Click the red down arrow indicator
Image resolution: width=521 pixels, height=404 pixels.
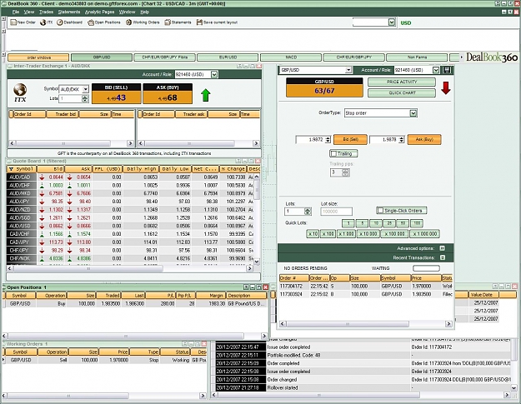pos(446,87)
